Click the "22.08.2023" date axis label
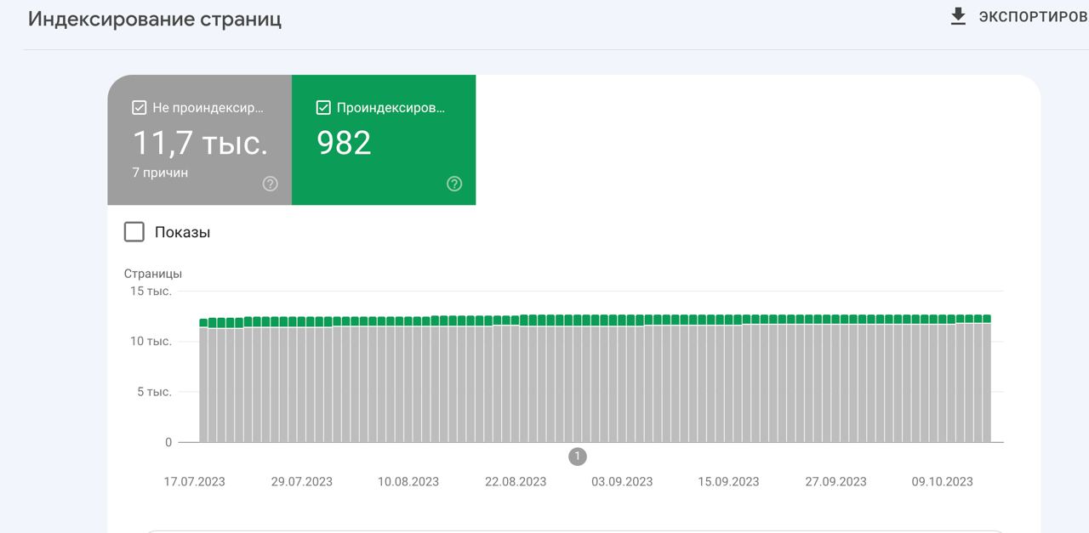Screen dimensions: 1089x533 click(516, 481)
